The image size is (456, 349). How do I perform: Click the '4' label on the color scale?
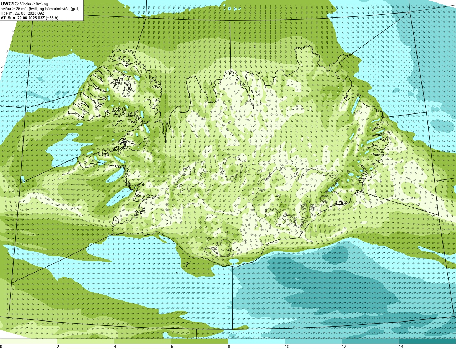coord(115,347)
